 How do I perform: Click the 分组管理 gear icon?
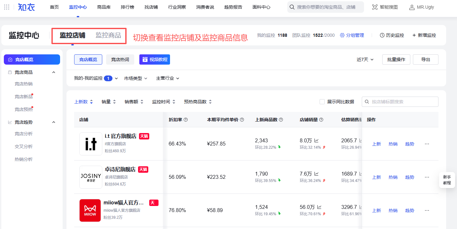(x=342, y=35)
